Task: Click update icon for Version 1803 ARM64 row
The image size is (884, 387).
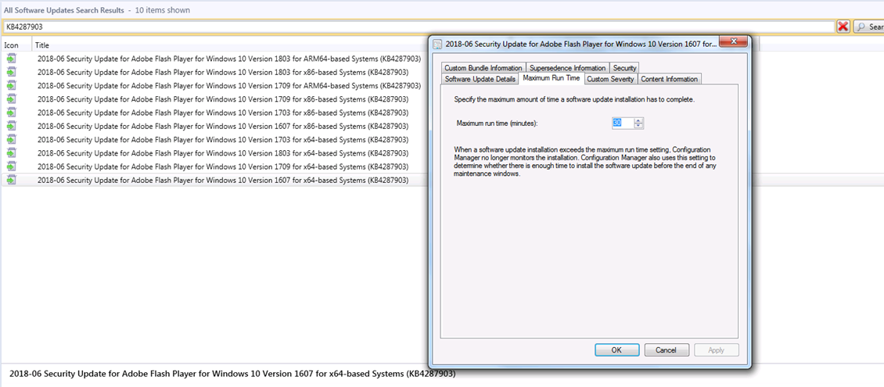Action: 11,58
